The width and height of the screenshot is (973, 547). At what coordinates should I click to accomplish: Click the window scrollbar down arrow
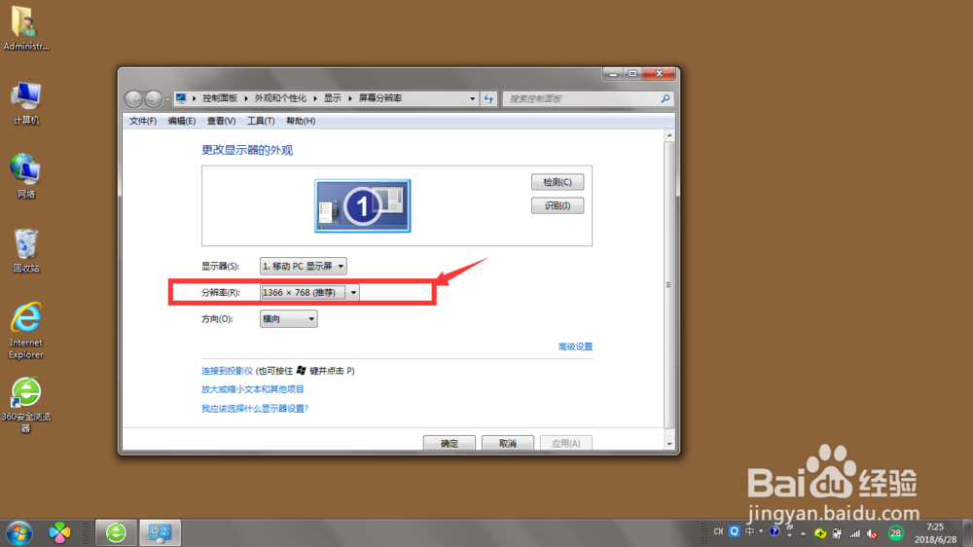coord(669,444)
